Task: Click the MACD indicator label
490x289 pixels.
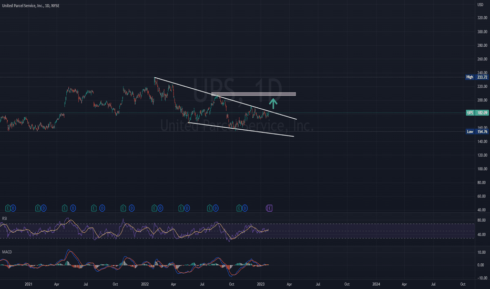Action: [7, 252]
